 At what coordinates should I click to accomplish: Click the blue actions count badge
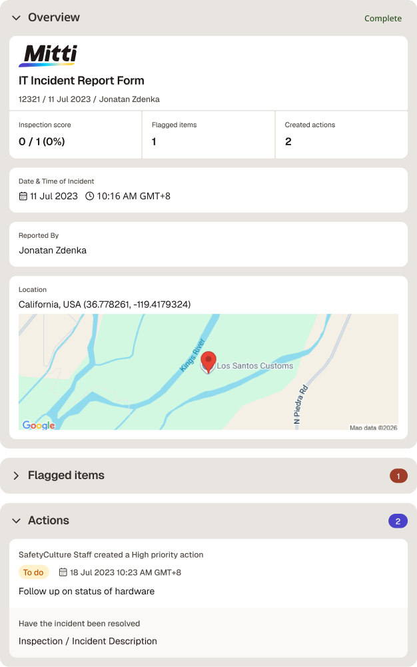(x=398, y=521)
